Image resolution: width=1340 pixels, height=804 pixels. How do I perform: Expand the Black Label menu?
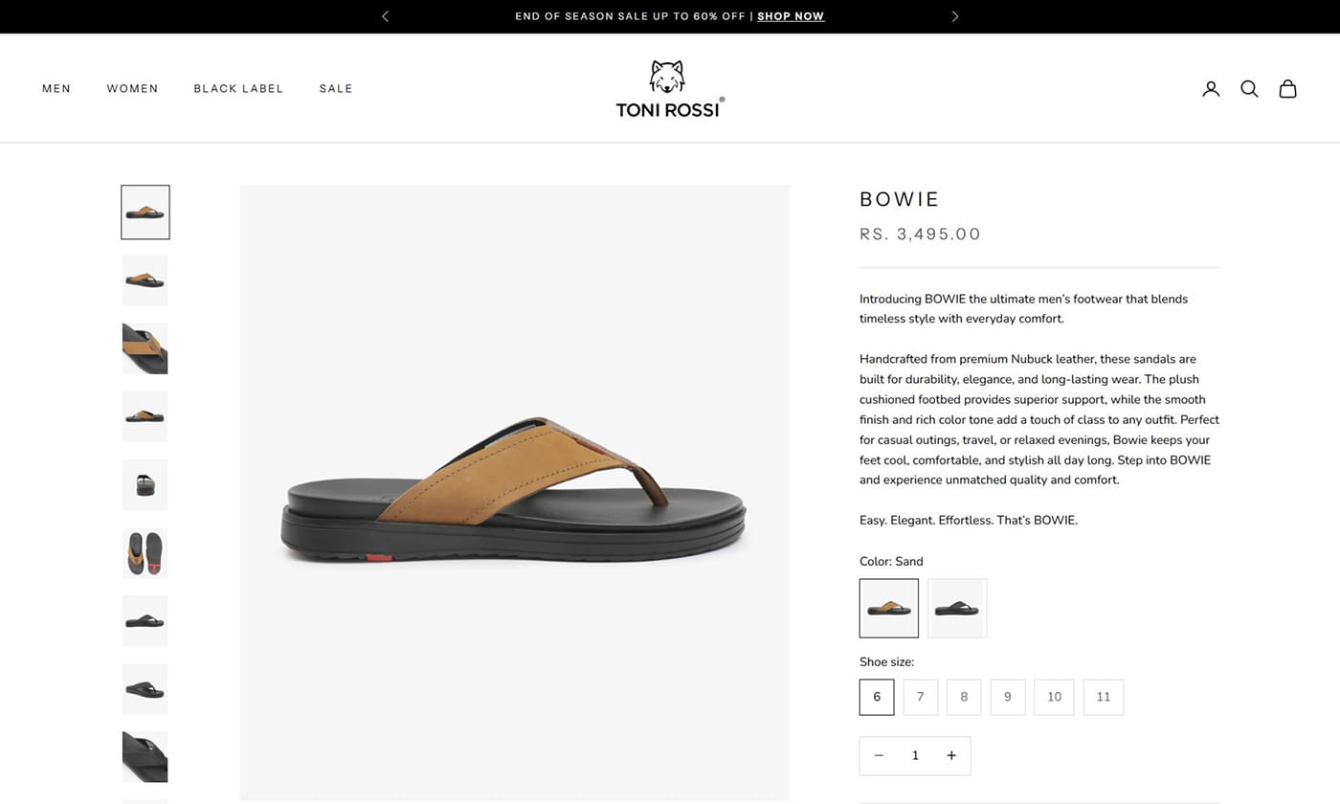tap(238, 89)
